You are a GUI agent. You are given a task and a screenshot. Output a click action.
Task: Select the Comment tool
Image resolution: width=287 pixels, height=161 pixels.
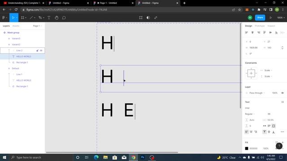tap(64, 18)
